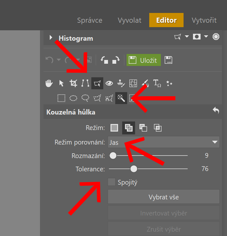Rotate image right
Image resolution: width=227 pixels, height=236 pixels.
[116, 60]
